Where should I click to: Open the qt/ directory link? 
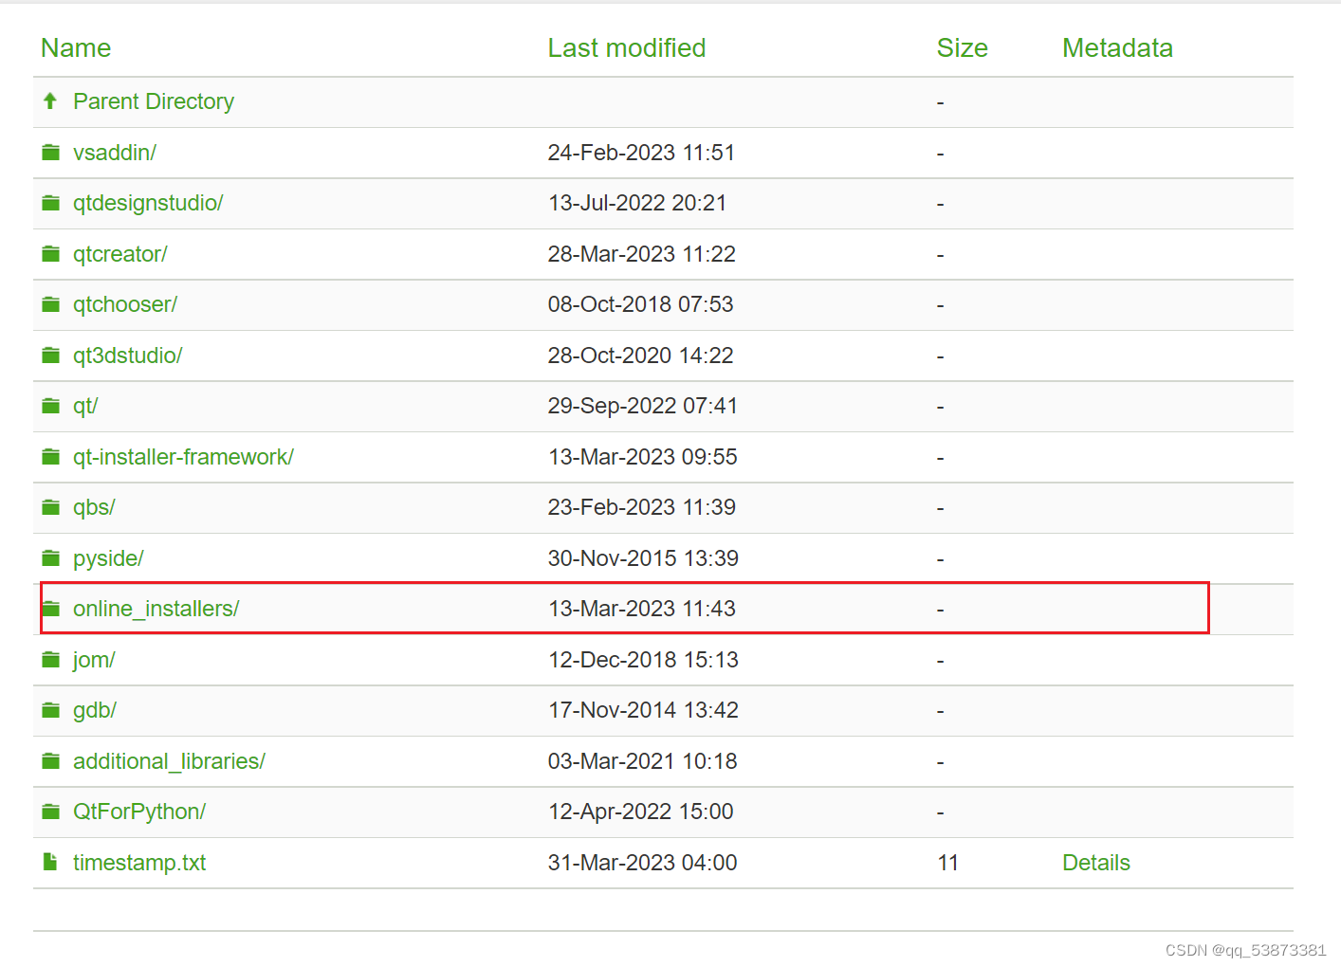[85, 406]
